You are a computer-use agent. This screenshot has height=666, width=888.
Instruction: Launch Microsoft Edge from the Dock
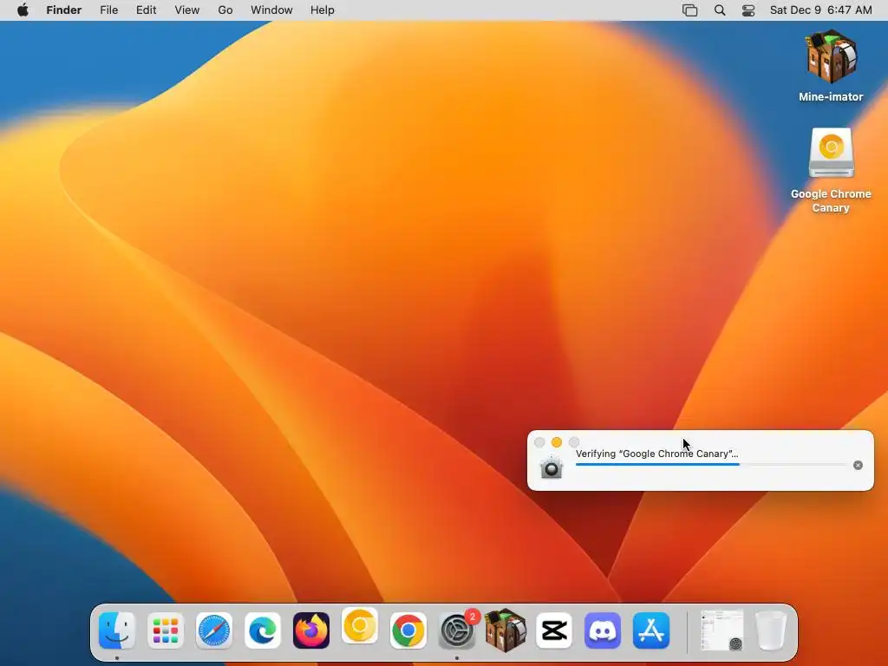tap(263, 630)
